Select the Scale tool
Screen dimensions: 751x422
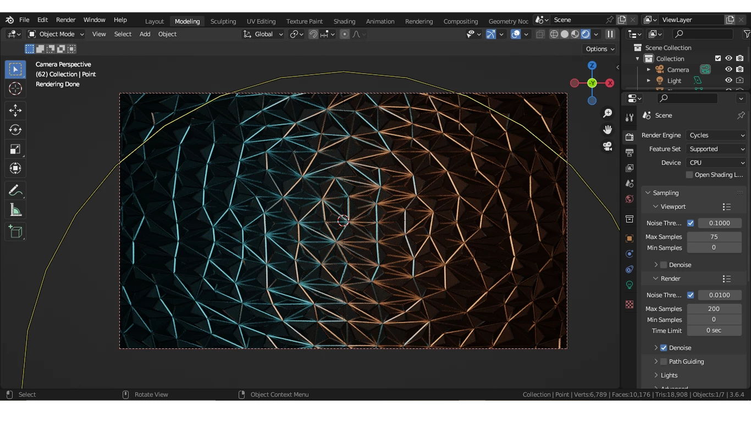click(15, 149)
